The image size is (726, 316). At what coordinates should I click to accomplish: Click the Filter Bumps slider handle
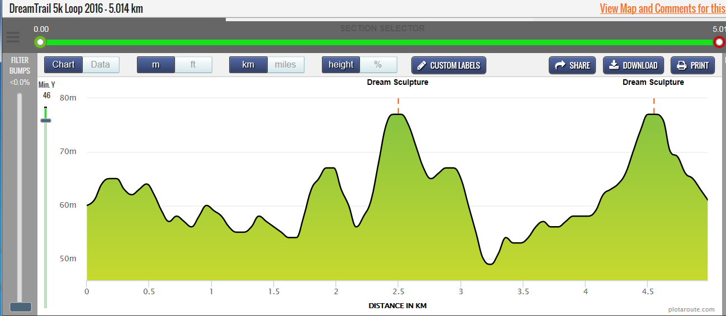pos(21,307)
